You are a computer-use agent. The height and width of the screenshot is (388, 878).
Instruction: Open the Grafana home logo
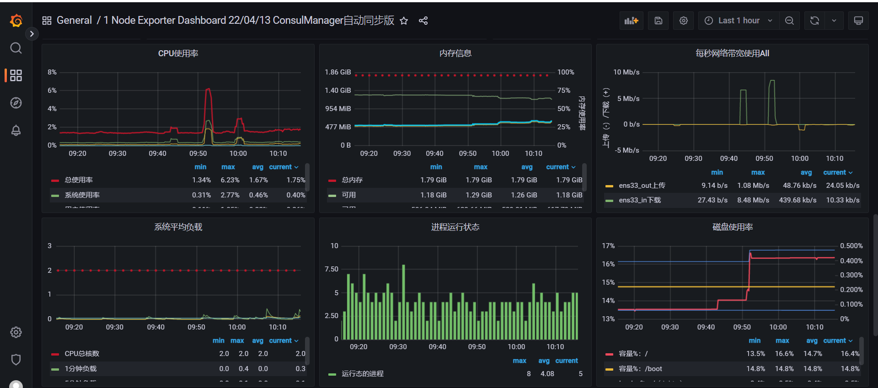tap(16, 21)
